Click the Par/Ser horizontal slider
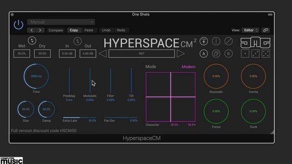Viewport: 292px width, 164px height. pyautogui.click(x=121, y=118)
